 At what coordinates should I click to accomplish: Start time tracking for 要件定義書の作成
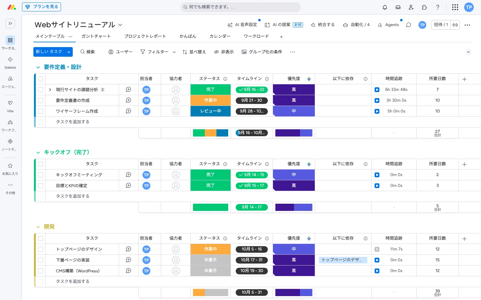point(377,100)
